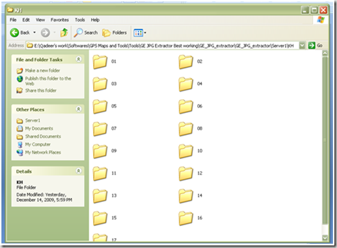
Task: Click Share this folder link
Action: [41, 90]
